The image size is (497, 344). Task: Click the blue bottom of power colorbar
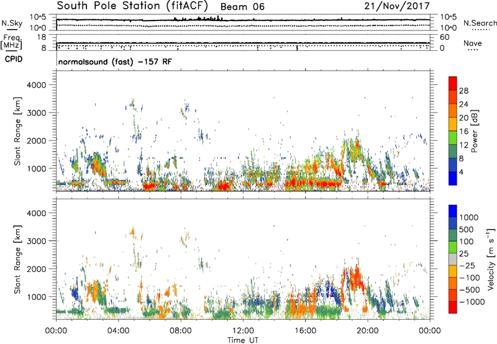click(x=453, y=178)
